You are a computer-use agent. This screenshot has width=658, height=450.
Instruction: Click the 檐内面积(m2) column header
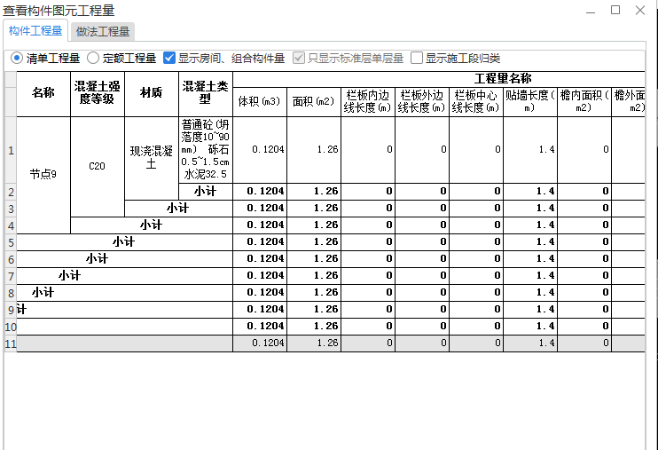point(584,102)
